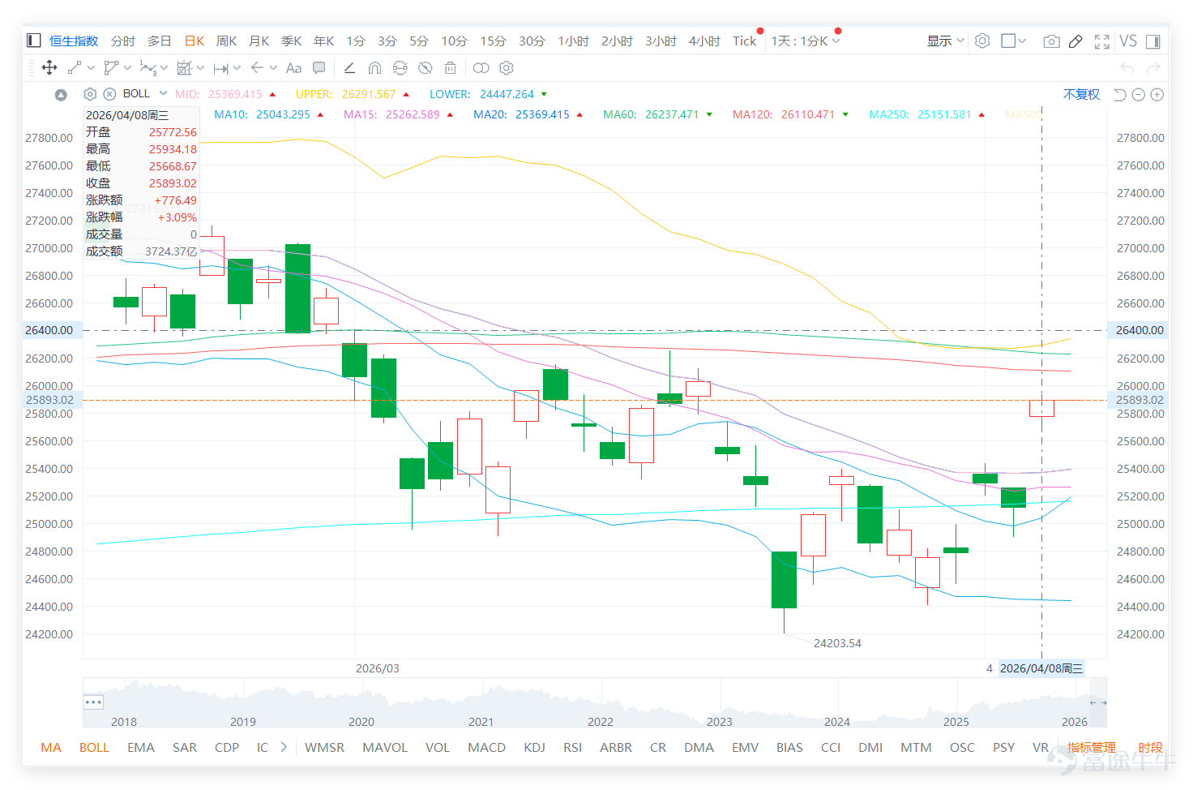Select the Aa text annotation tool
The height and width of the screenshot is (790, 1193).
click(293, 68)
